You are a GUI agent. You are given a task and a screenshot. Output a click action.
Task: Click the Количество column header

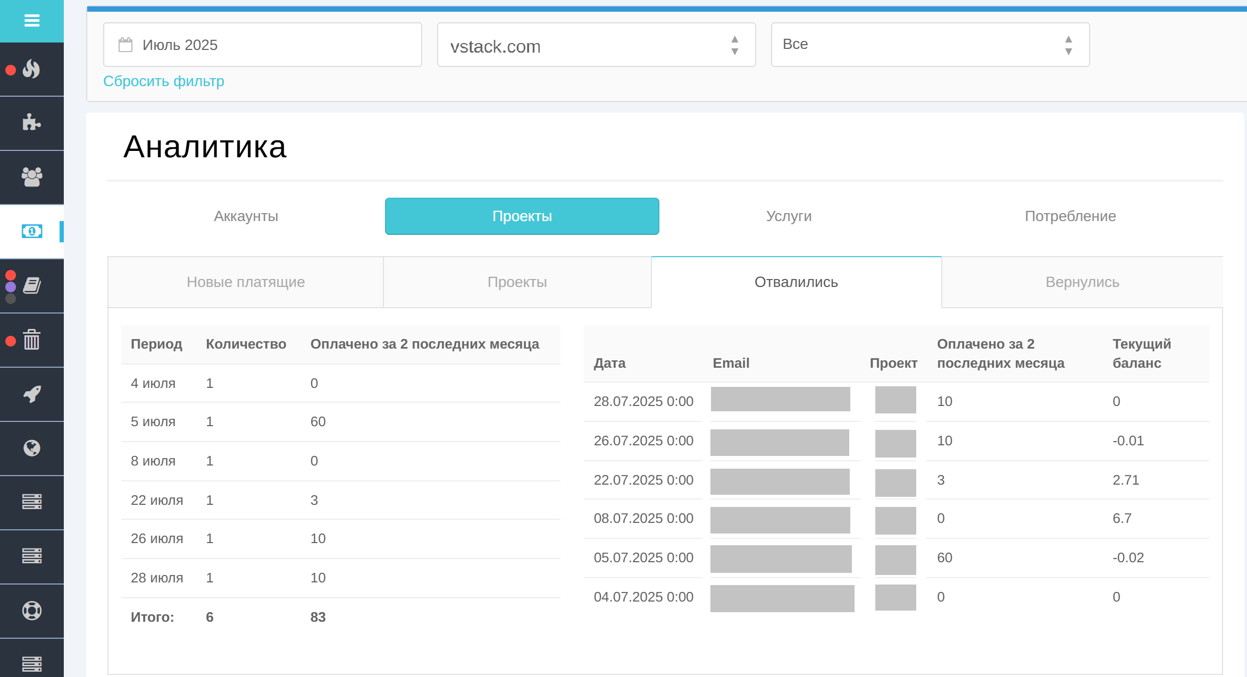pyautogui.click(x=246, y=344)
